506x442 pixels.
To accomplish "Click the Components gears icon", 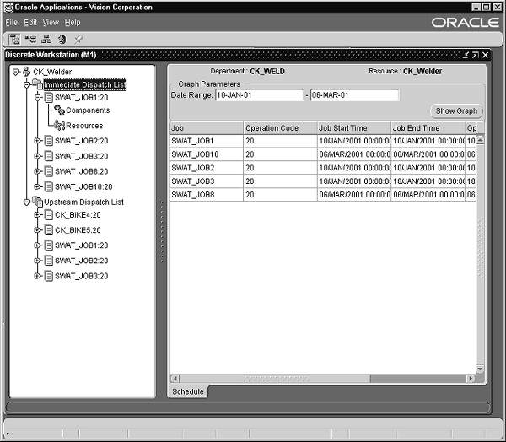I will 59,110.
